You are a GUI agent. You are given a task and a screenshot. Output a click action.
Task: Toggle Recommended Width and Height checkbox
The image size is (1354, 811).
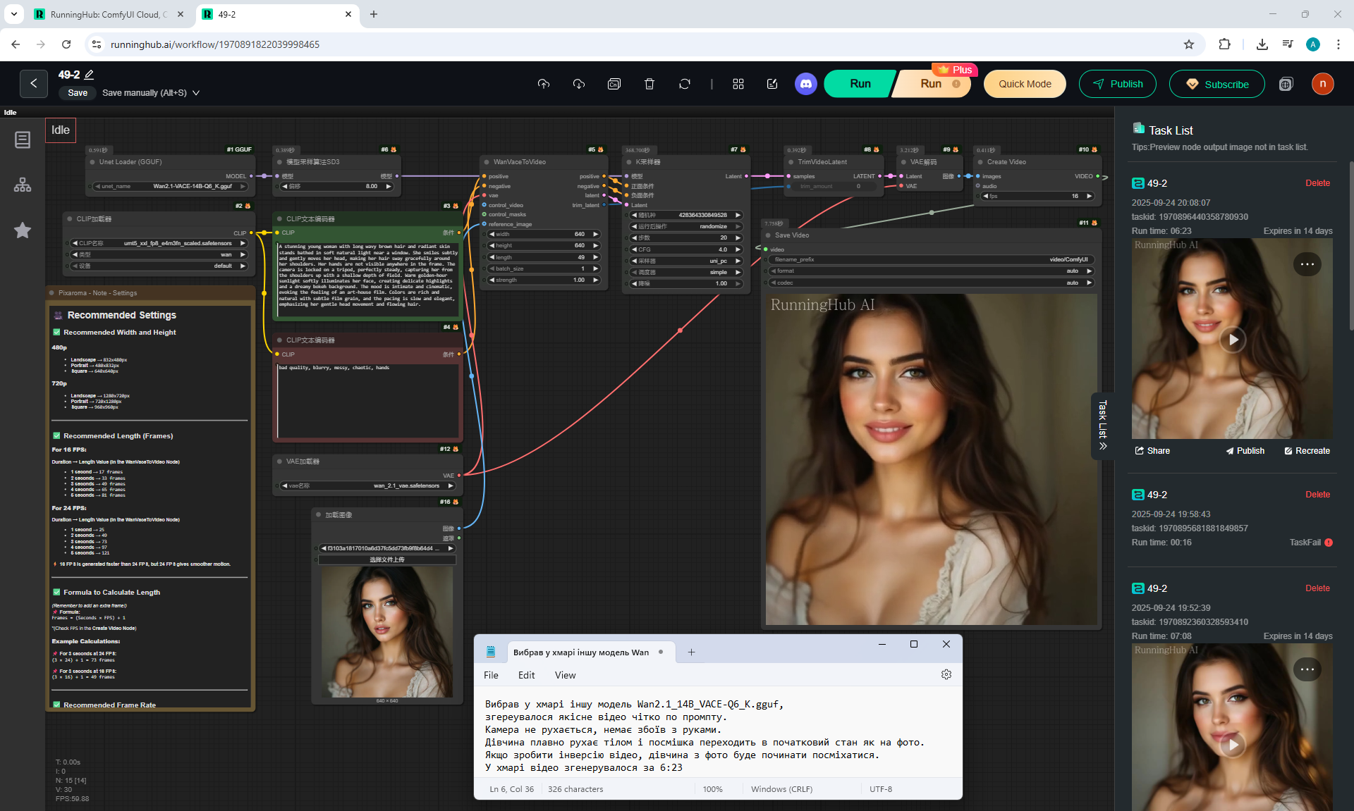tap(57, 332)
